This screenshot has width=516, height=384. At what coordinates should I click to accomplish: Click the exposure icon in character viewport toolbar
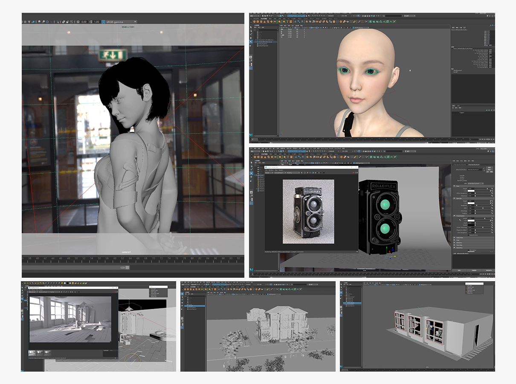[77, 22]
